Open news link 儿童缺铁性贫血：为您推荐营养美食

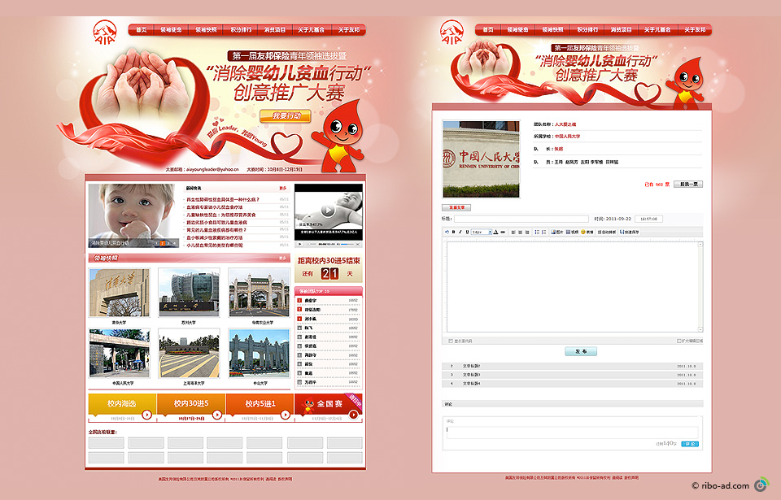(221, 215)
